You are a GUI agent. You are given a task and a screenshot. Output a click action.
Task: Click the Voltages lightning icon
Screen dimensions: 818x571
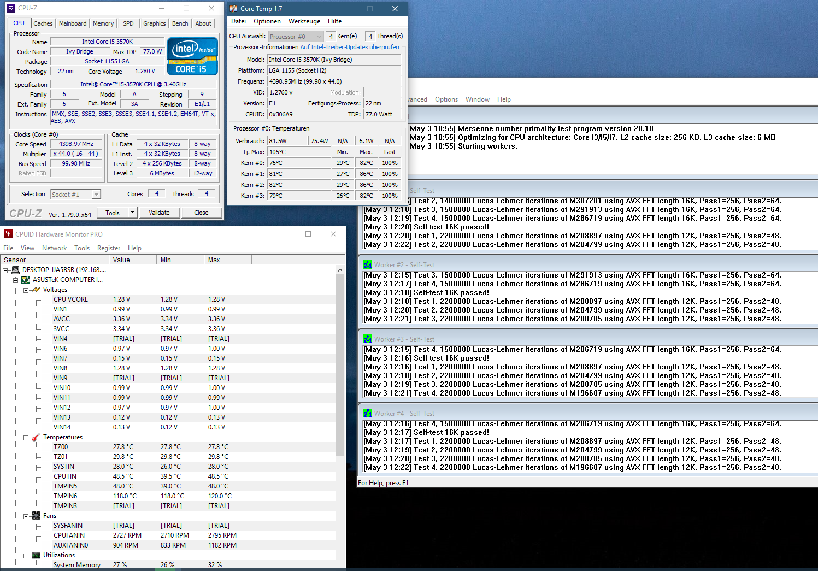pos(36,290)
